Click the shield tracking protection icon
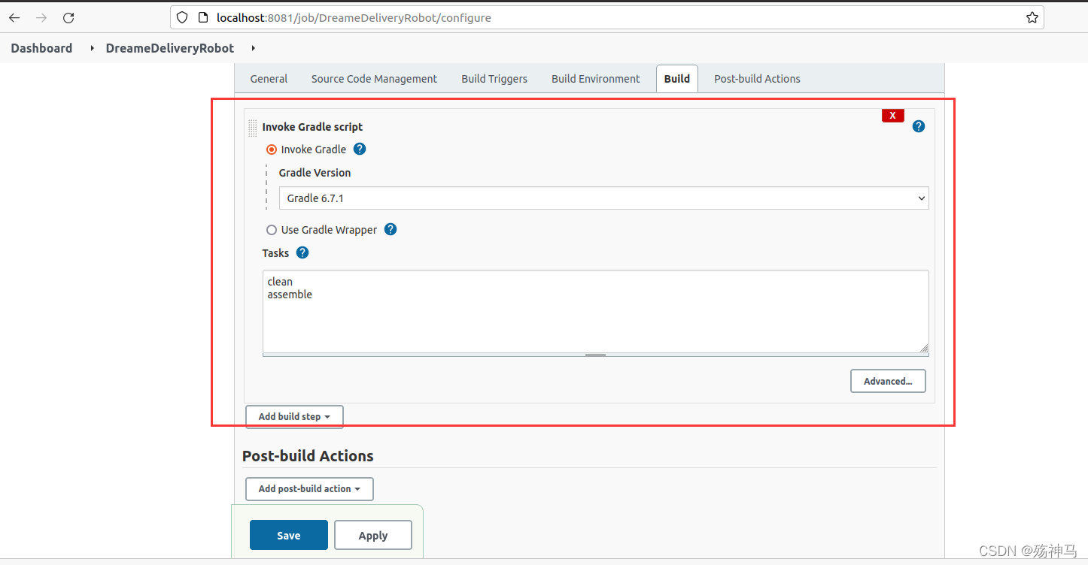1088x565 pixels. (x=182, y=17)
